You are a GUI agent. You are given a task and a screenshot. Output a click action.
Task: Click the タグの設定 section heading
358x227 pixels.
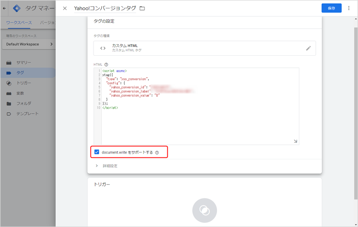tap(104, 21)
